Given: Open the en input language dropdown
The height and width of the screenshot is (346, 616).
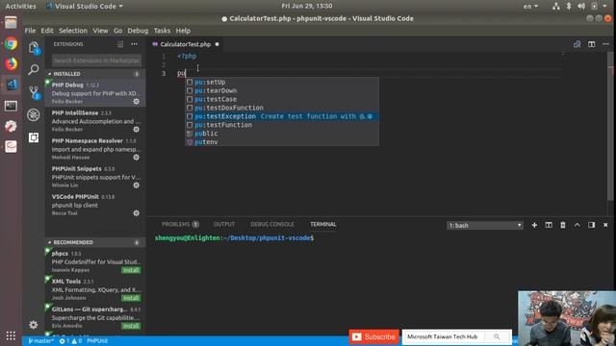Looking at the screenshot, I should click(x=530, y=7).
